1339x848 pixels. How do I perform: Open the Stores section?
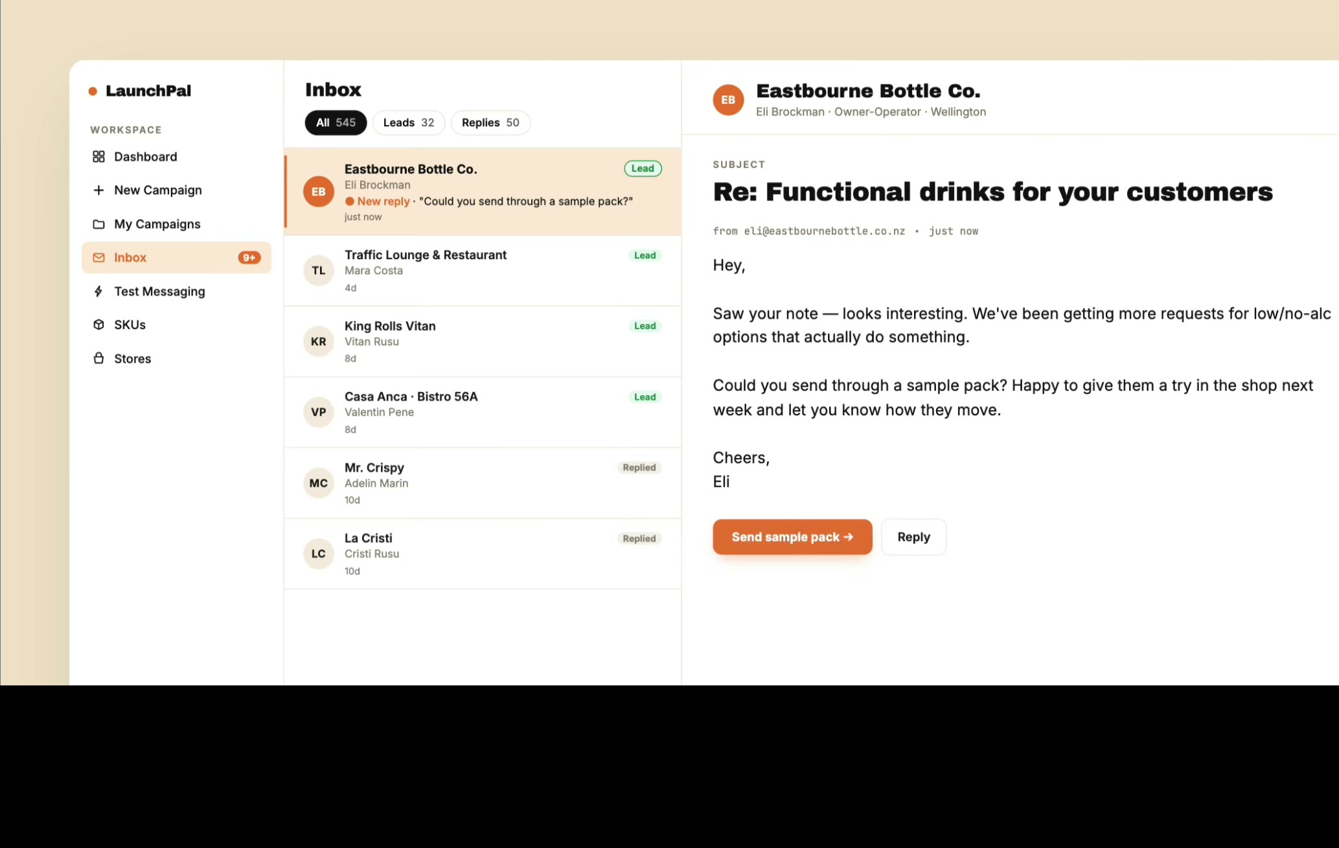(176, 358)
